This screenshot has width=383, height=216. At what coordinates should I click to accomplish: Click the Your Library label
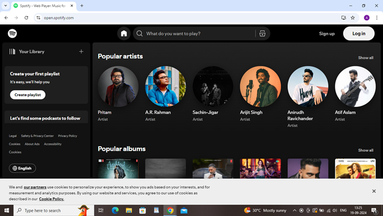[x=32, y=51]
